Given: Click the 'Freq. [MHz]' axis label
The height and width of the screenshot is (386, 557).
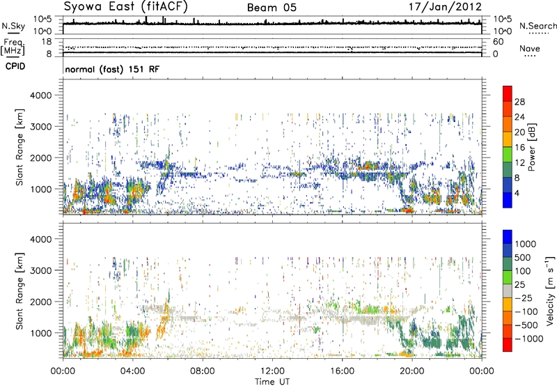Looking at the screenshot, I should 13,47.
